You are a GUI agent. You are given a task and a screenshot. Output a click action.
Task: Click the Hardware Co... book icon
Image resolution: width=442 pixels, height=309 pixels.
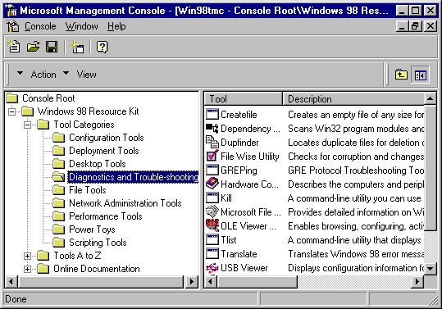[212, 184]
